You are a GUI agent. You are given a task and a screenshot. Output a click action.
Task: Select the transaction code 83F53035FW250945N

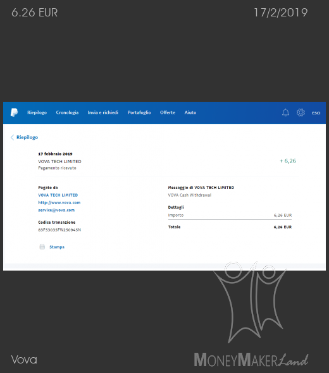(59, 229)
